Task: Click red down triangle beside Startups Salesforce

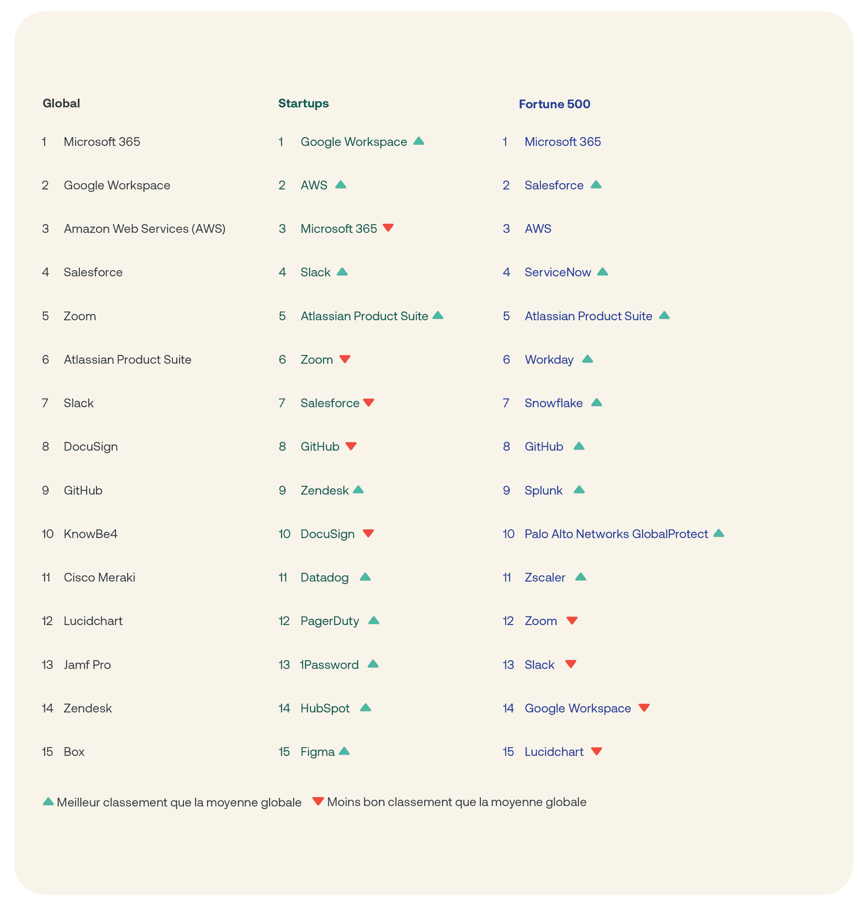Action: click(x=369, y=402)
